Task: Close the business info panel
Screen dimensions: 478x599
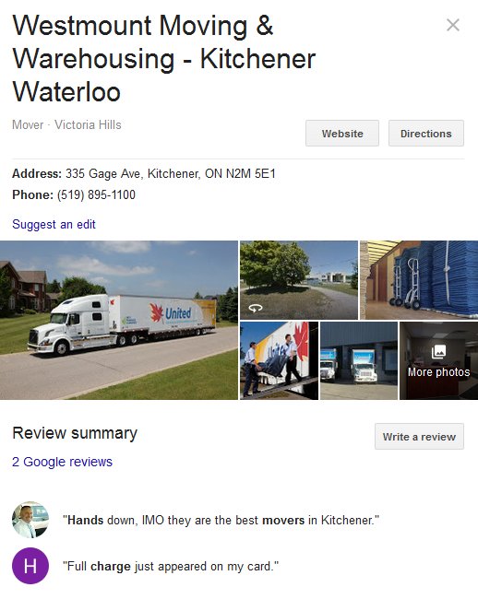Action: coord(453,25)
